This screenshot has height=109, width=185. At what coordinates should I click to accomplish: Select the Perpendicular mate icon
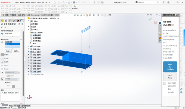coord(2,62)
